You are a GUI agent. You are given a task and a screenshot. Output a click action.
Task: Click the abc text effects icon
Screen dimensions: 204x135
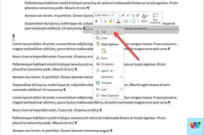[x=133, y=15]
